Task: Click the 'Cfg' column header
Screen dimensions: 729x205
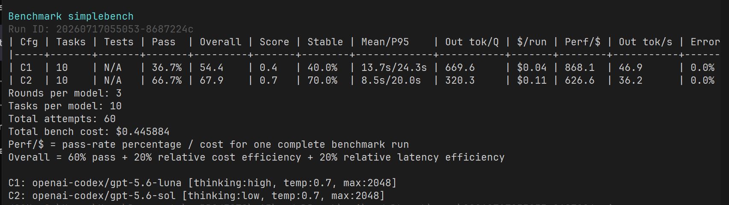Action: click(x=29, y=42)
